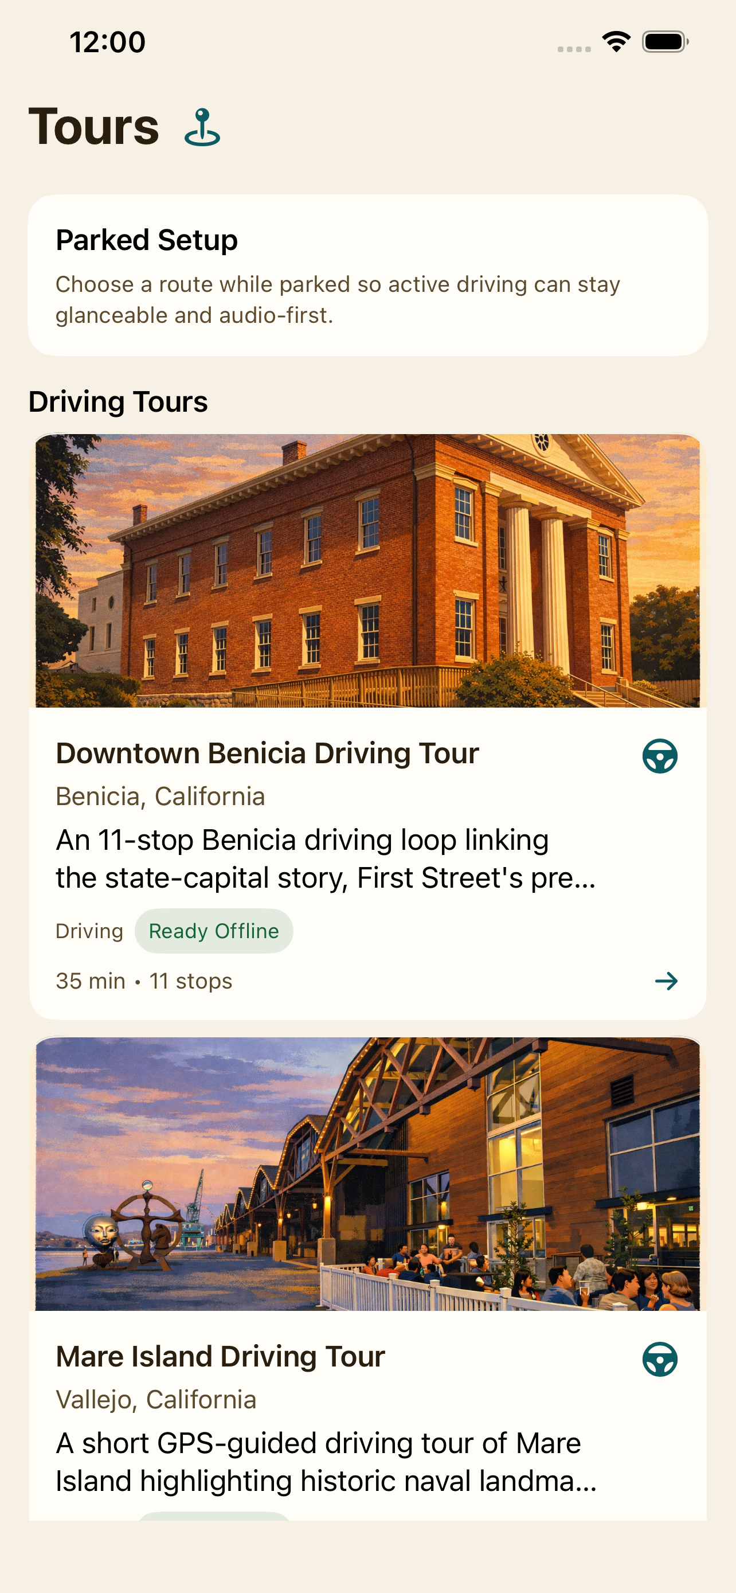Tap the 12:00 clock in status bar
The width and height of the screenshot is (736, 1593).
coord(108,42)
